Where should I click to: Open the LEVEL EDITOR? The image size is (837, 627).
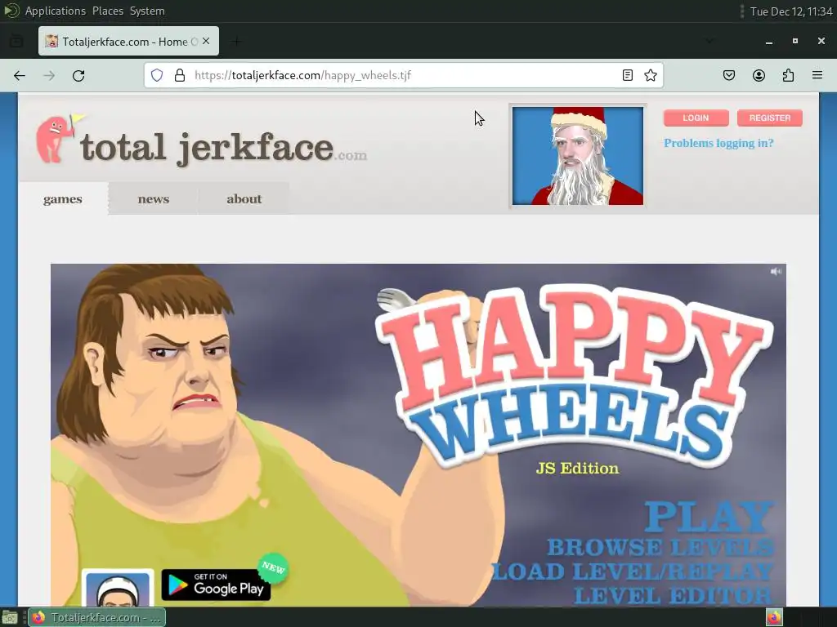coord(674,594)
